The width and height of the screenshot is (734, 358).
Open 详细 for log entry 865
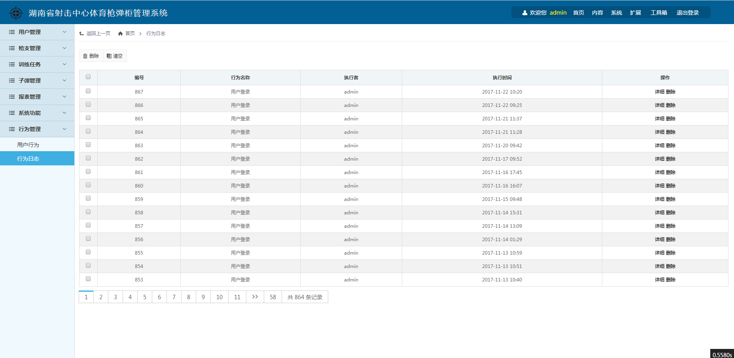click(659, 118)
